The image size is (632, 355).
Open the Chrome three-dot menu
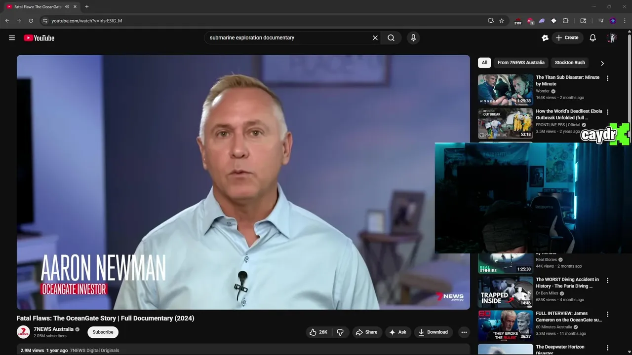point(625,21)
